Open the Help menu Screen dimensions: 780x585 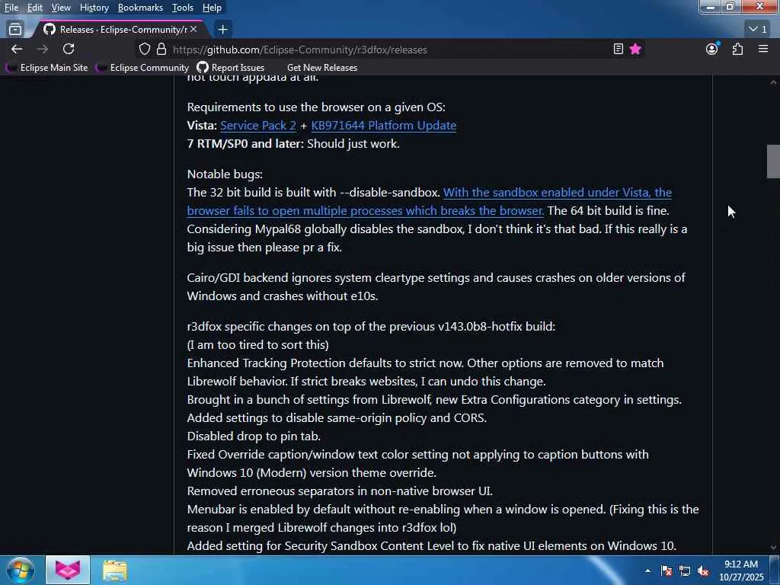click(212, 8)
